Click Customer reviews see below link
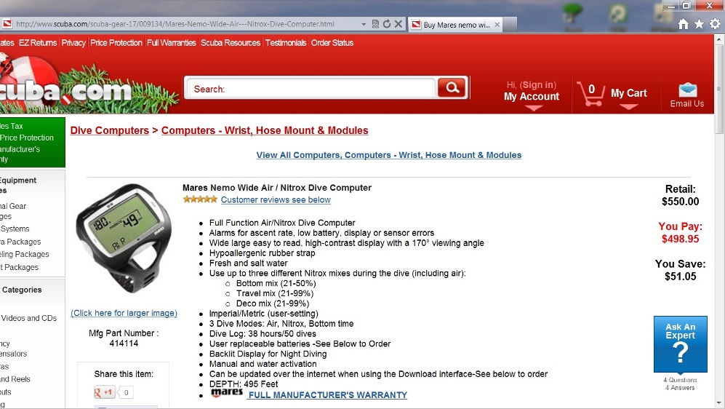The width and height of the screenshot is (725, 409). tap(276, 200)
